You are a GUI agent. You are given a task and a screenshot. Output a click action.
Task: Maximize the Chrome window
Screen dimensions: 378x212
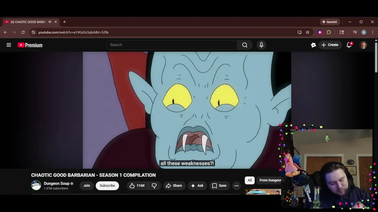[x=361, y=22]
